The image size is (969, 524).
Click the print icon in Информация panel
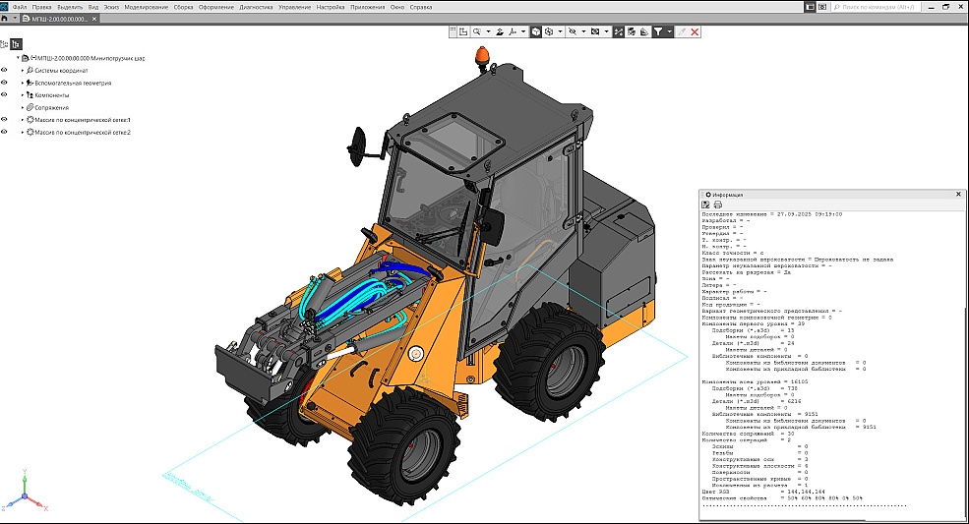[x=717, y=204]
